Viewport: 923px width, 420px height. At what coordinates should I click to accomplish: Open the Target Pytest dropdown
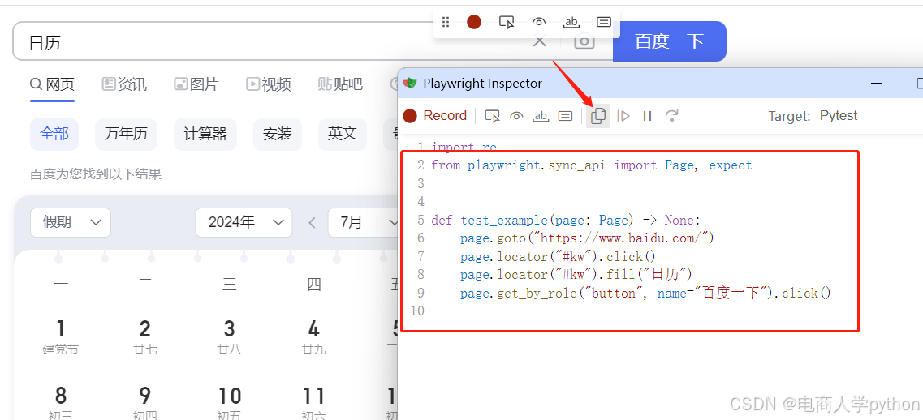click(x=839, y=115)
